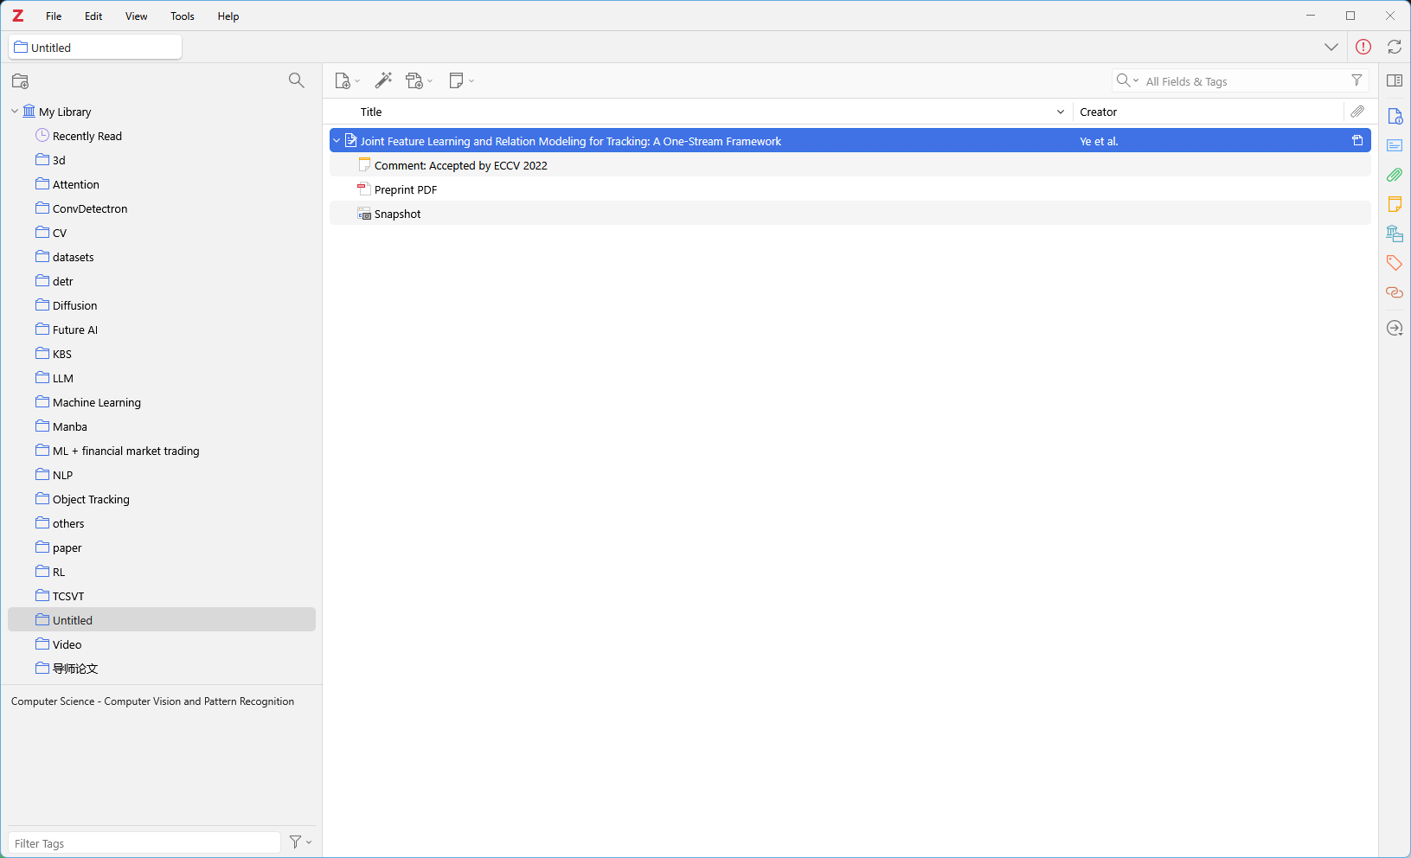Toggle the item pane layout icon
The height and width of the screenshot is (858, 1411).
[1395, 80]
